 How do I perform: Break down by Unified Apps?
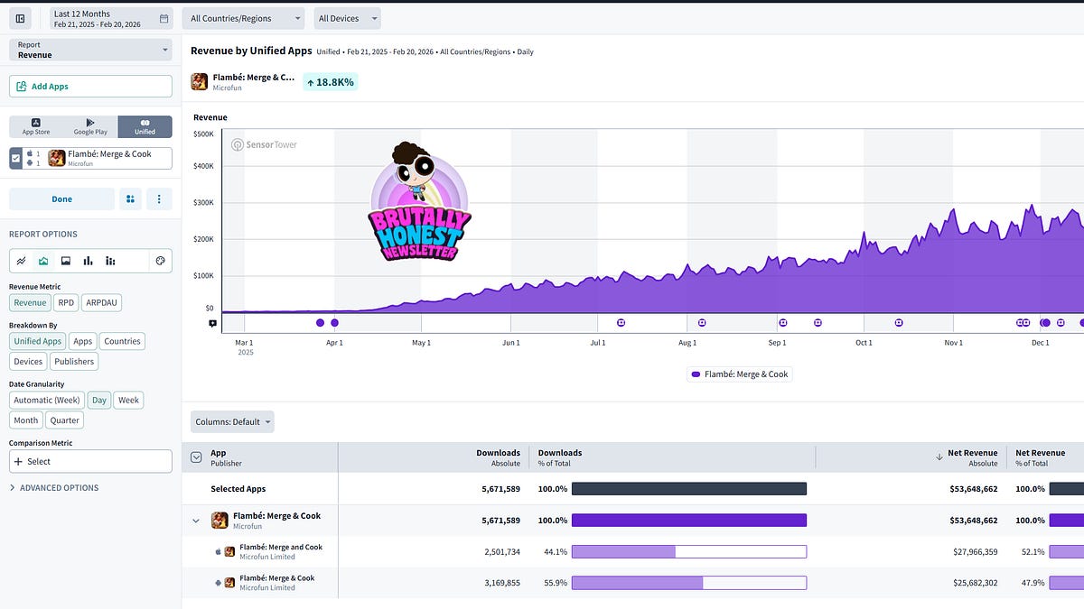(x=38, y=341)
